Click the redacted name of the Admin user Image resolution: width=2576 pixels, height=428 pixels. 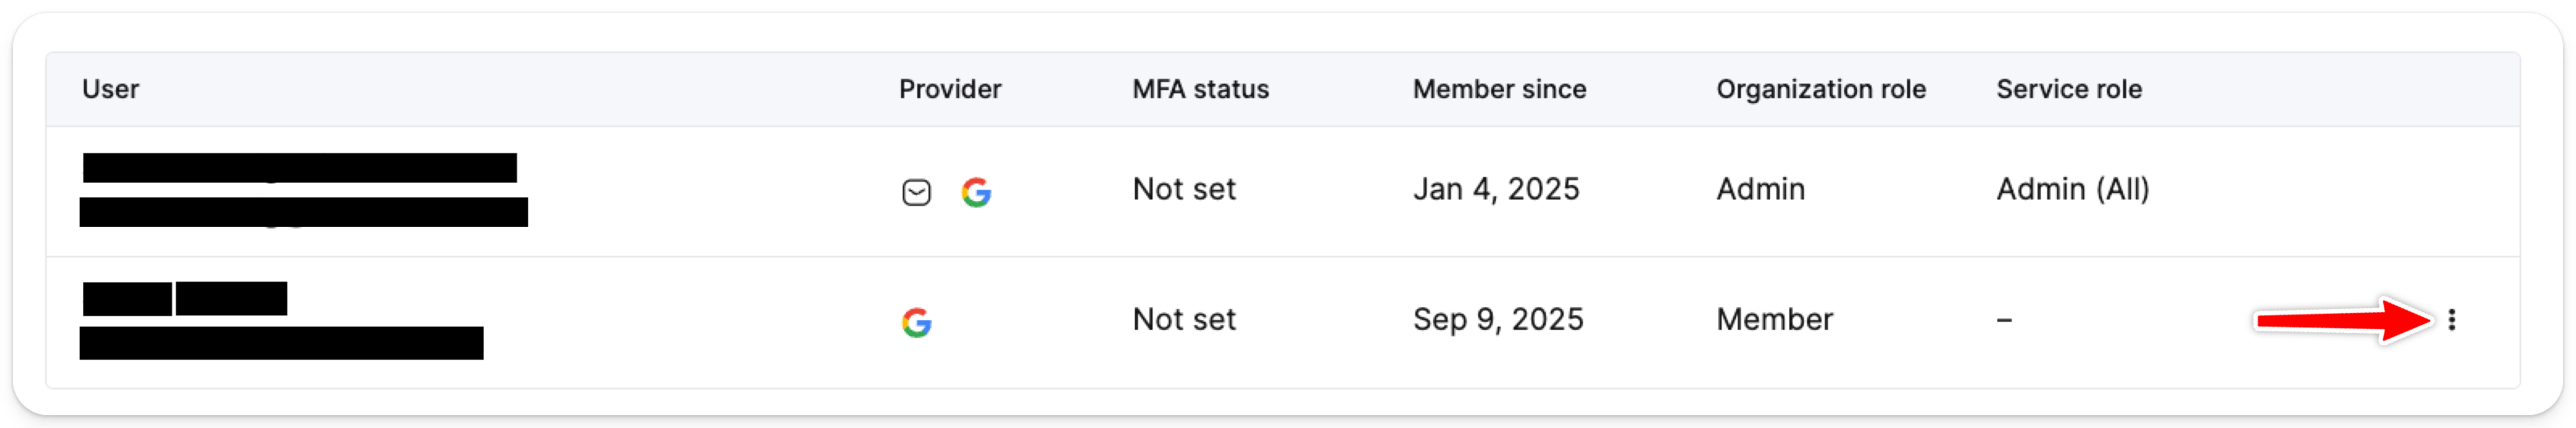point(299,167)
